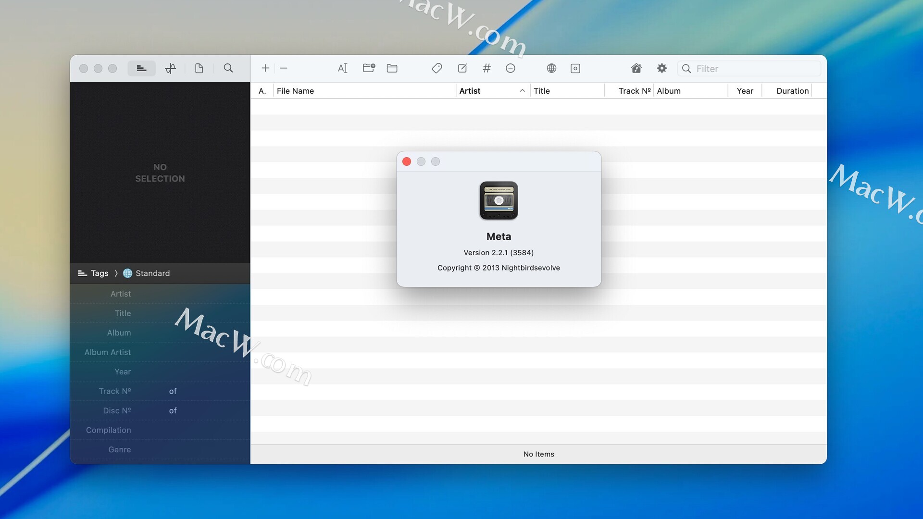The width and height of the screenshot is (923, 519).
Task: Click the Tags breadcrumb item
Action: 93,273
